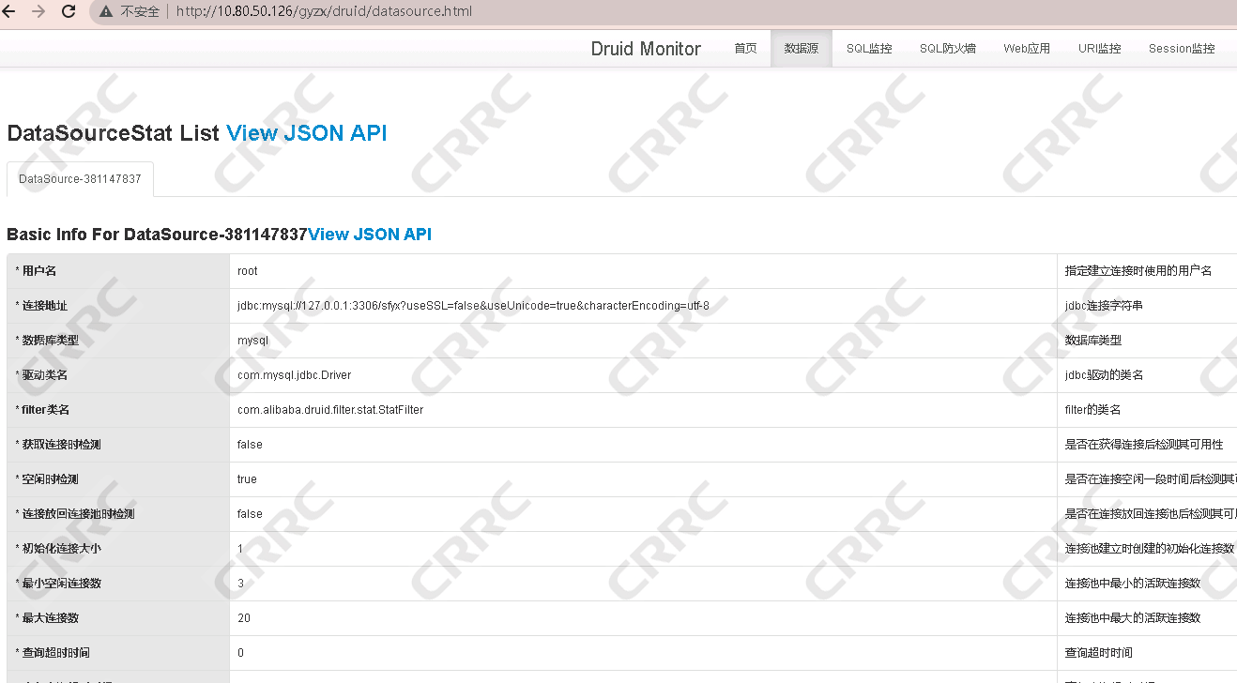The width and height of the screenshot is (1237, 683).
Task: Click the DataSourceStat List heading text
Action: 114,133
